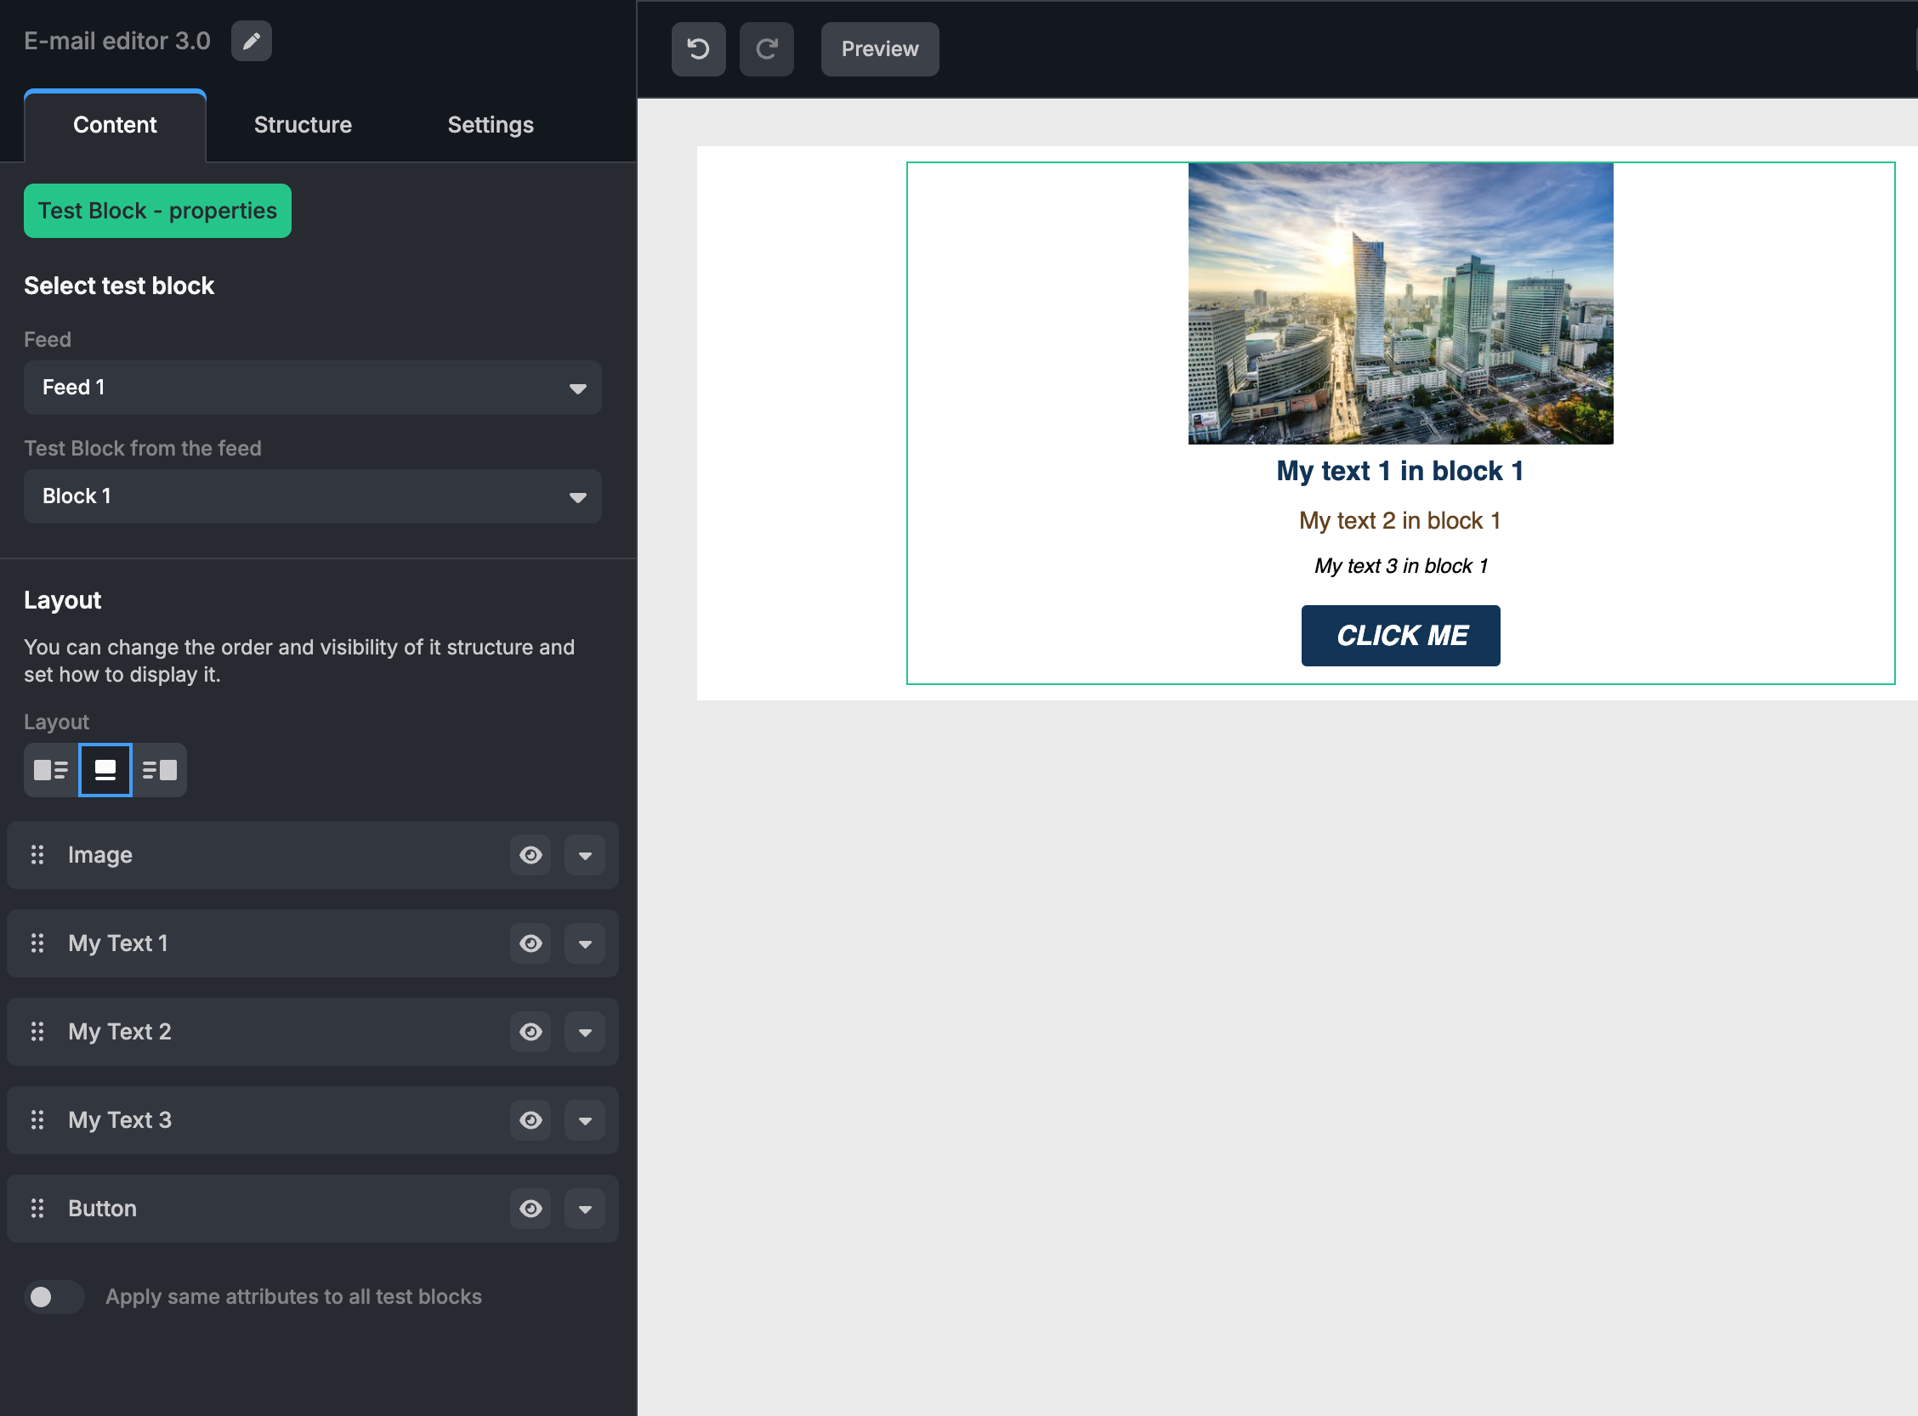Viewport: 1918px width, 1416px height.
Task: Toggle visibility of the Image element
Action: [531, 855]
